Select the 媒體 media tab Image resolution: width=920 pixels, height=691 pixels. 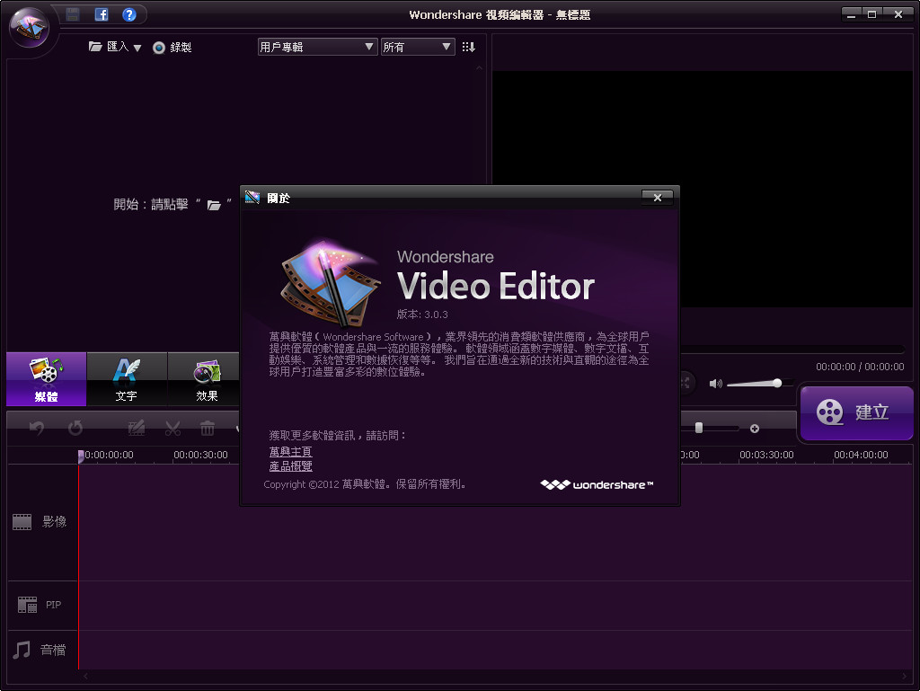click(46, 379)
